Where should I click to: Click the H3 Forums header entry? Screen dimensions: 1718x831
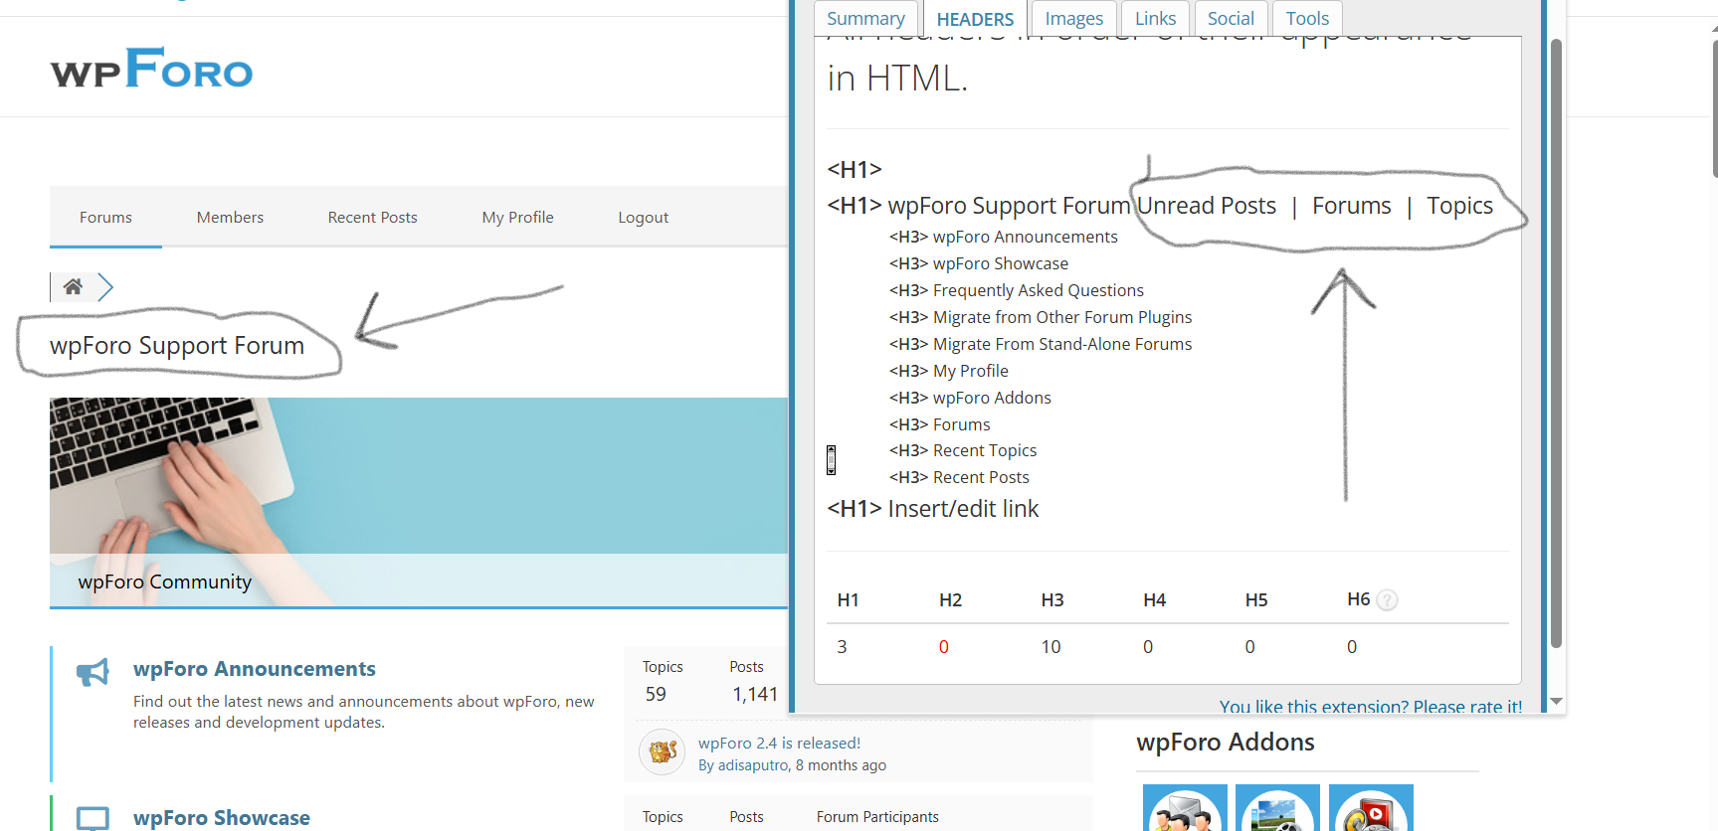pyautogui.click(x=940, y=424)
